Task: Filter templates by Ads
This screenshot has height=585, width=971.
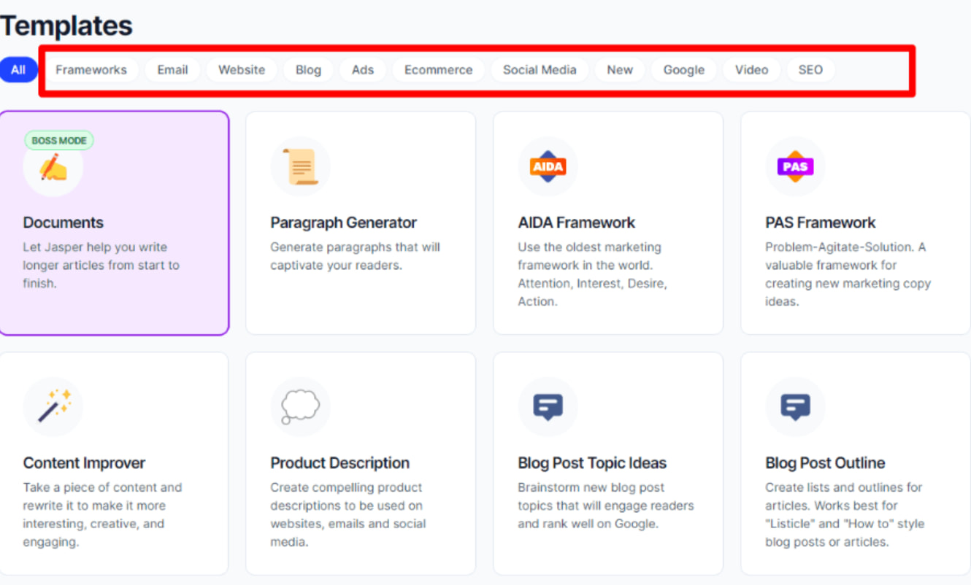Action: click(x=363, y=70)
